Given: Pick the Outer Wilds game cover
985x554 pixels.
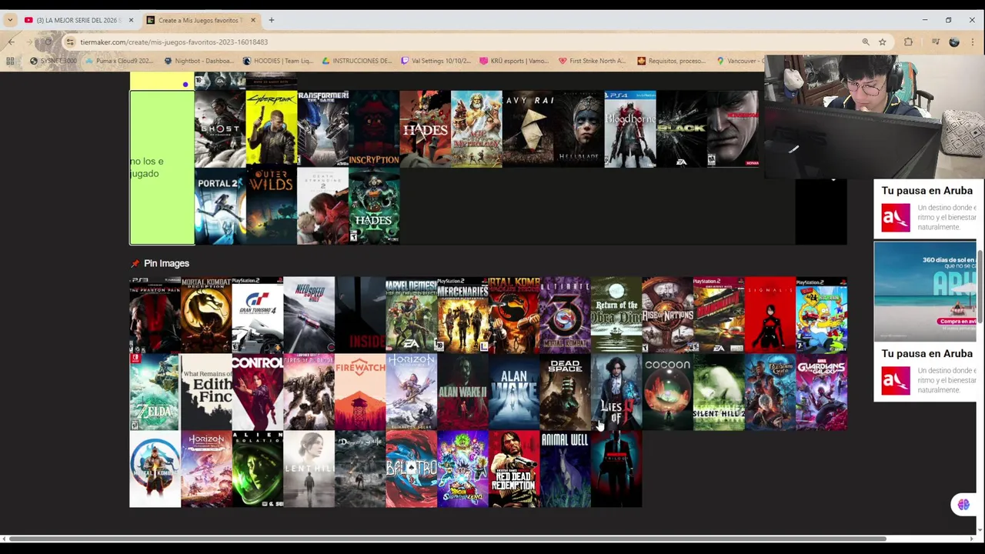Looking at the screenshot, I should [271, 206].
